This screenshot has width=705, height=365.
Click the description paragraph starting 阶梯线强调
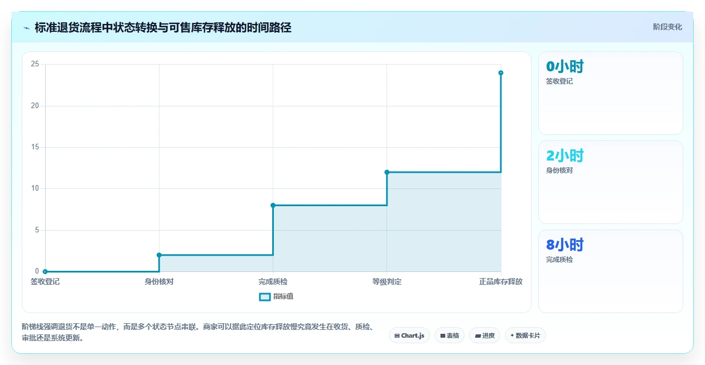tap(197, 332)
